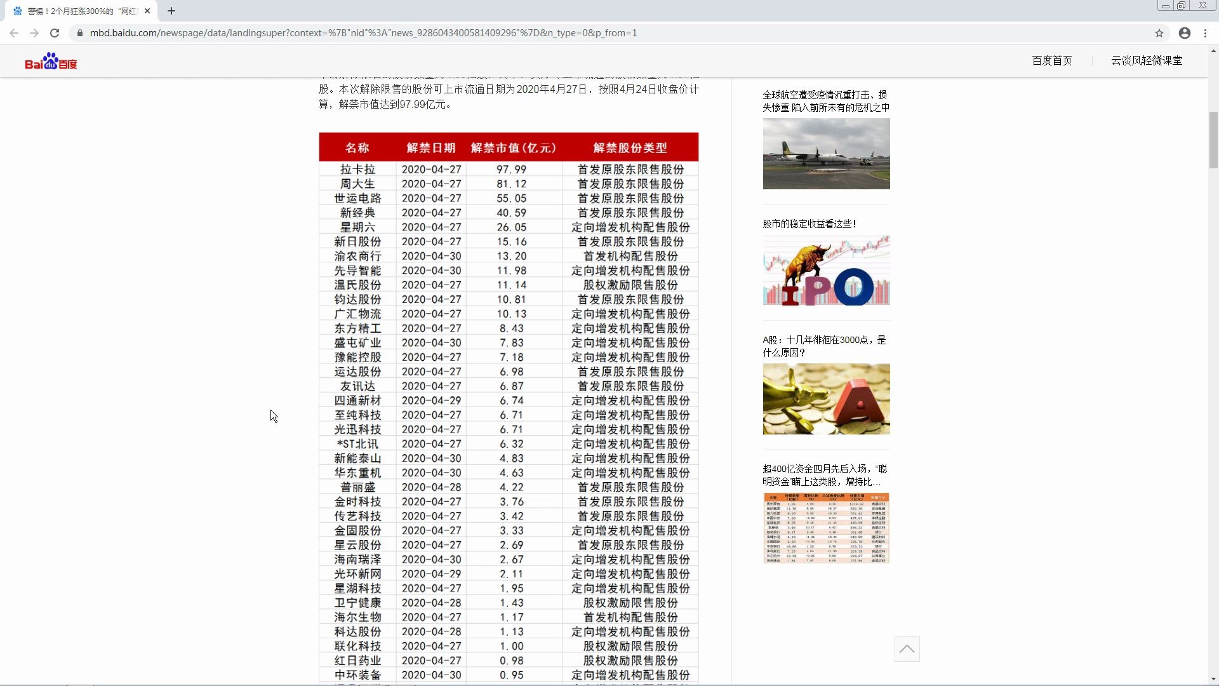Select the 警惕！2个月狂涨300% tab
Viewport: 1219px width, 686px height.
83,11
